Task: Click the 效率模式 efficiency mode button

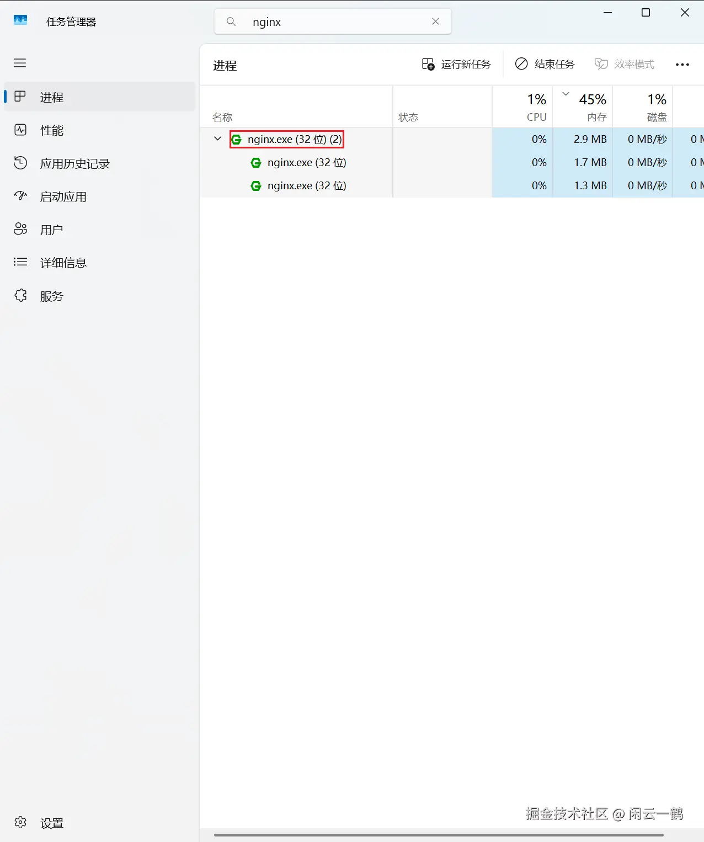Action: click(625, 65)
